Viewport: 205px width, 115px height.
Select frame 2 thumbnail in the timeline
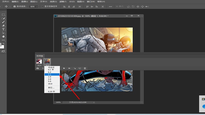(x=47, y=61)
